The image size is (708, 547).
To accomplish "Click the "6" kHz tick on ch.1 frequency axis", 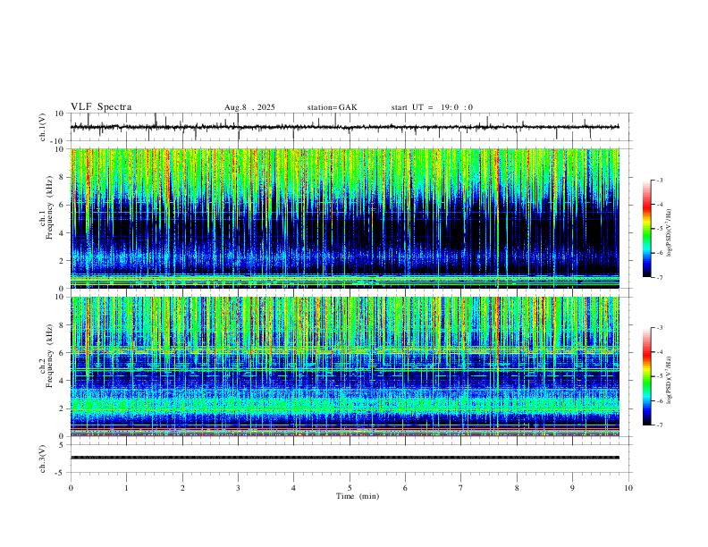I will point(63,205).
